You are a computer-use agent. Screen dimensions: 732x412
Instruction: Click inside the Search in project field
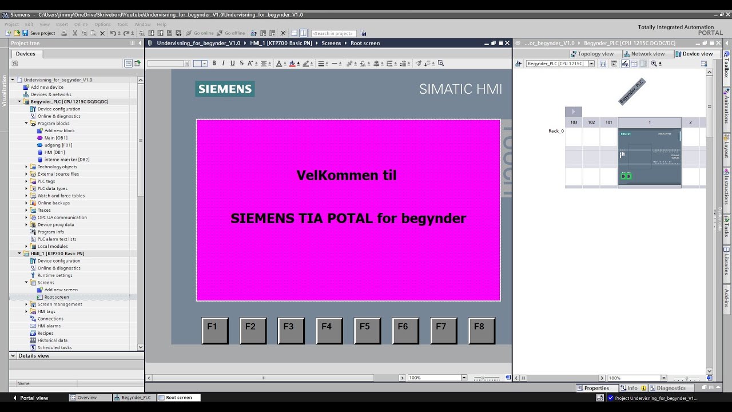click(x=333, y=33)
